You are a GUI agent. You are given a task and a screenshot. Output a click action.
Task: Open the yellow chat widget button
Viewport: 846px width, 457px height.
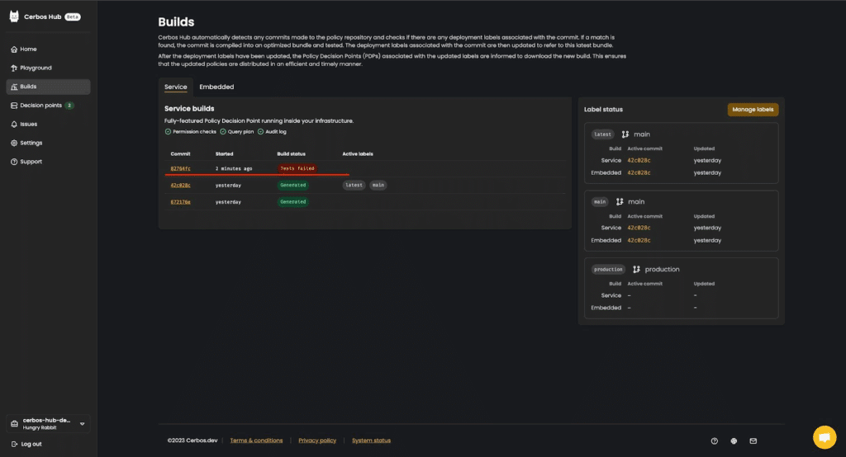click(x=824, y=436)
